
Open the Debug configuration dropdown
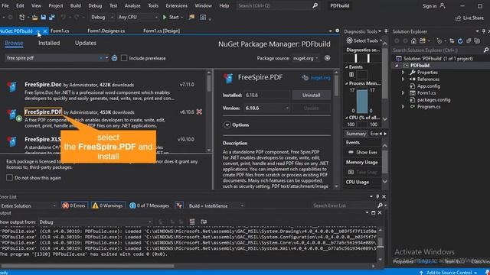pyautogui.click(x=102, y=17)
